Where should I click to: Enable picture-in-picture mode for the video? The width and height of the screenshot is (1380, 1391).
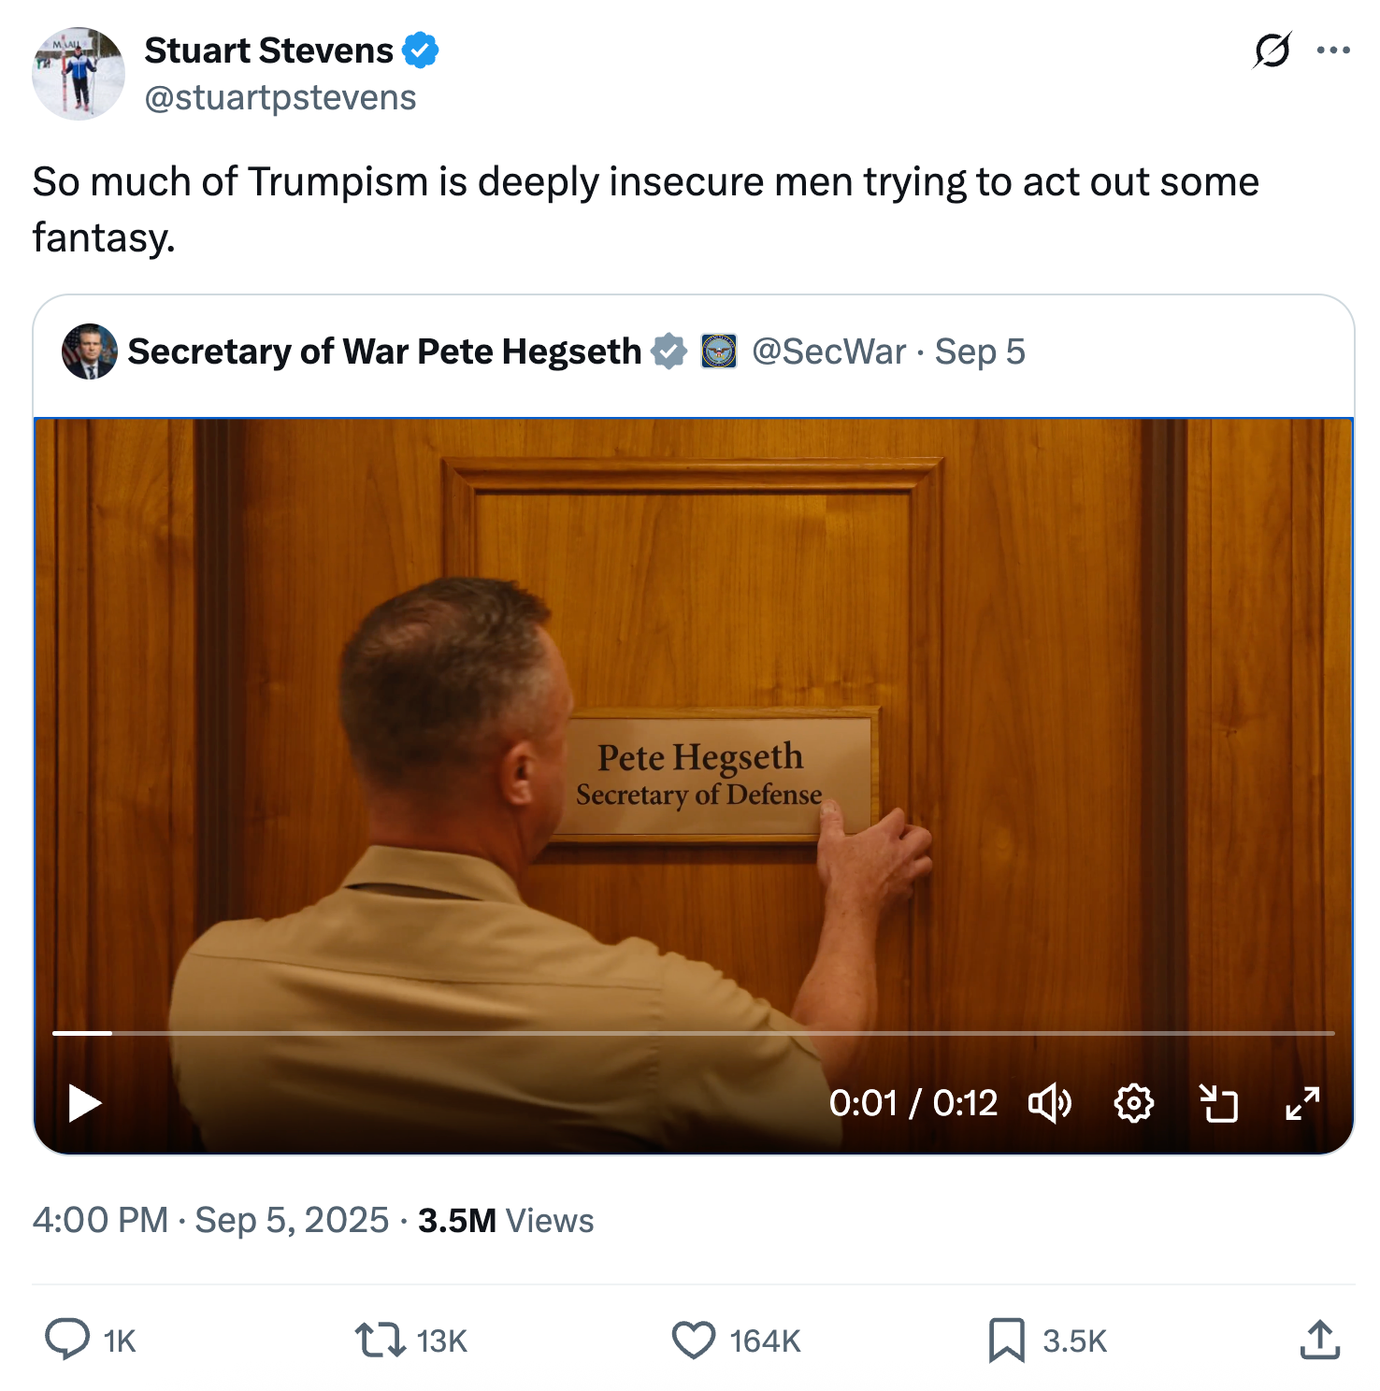point(1218,1103)
